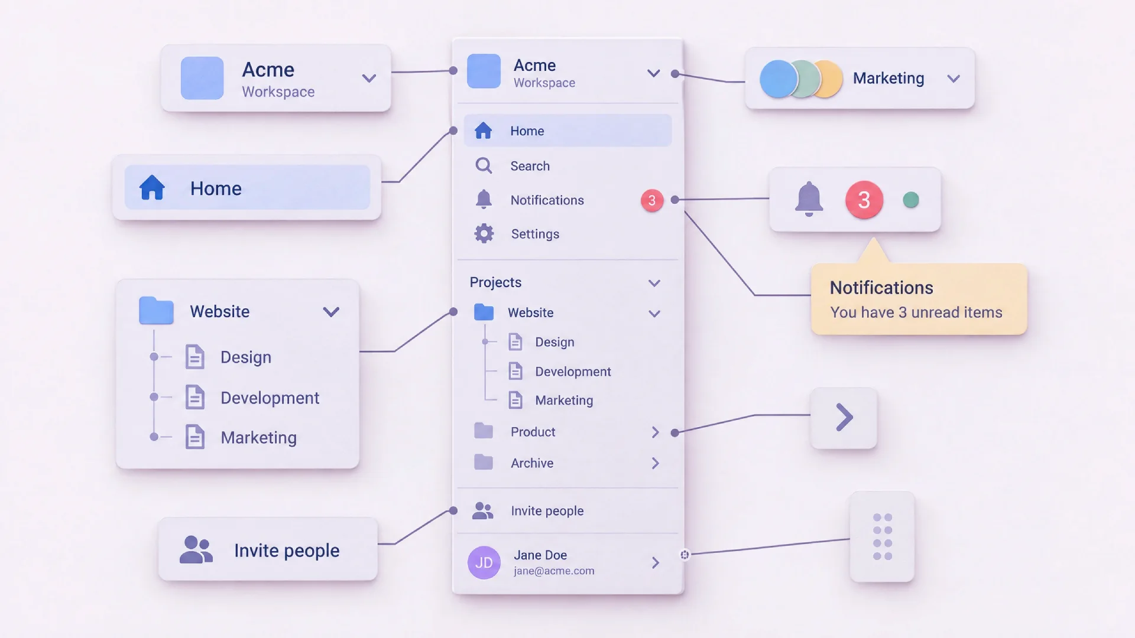Click the Projects section heading
The width and height of the screenshot is (1135, 638).
pos(495,282)
